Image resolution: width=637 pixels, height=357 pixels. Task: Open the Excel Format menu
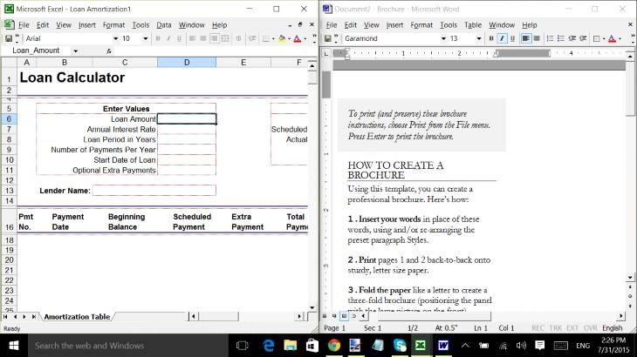coord(113,25)
